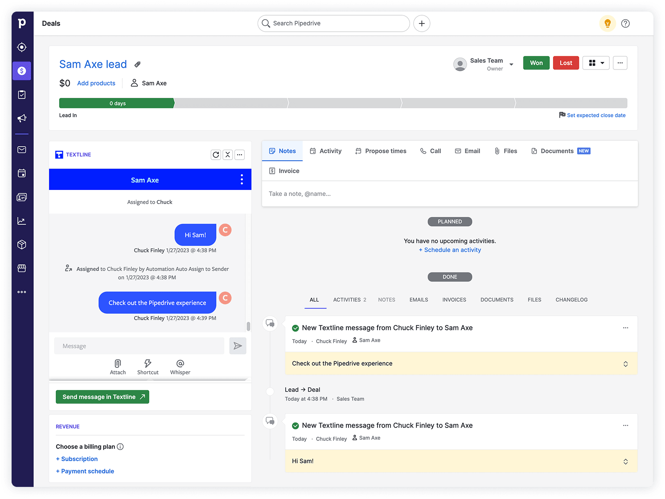This screenshot has height=499, width=665.
Task: Open the Textline panel more options
Action: (x=240, y=155)
